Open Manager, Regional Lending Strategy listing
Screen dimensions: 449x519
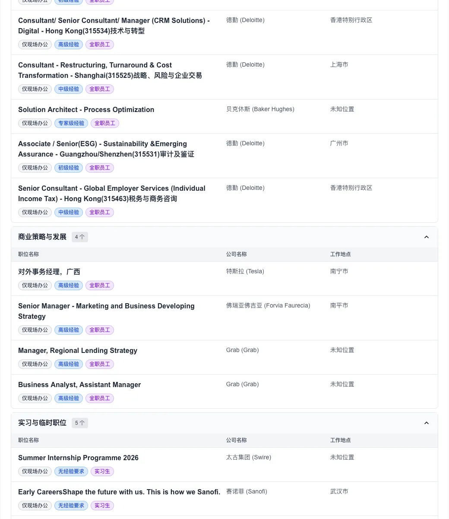pyautogui.click(x=78, y=351)
